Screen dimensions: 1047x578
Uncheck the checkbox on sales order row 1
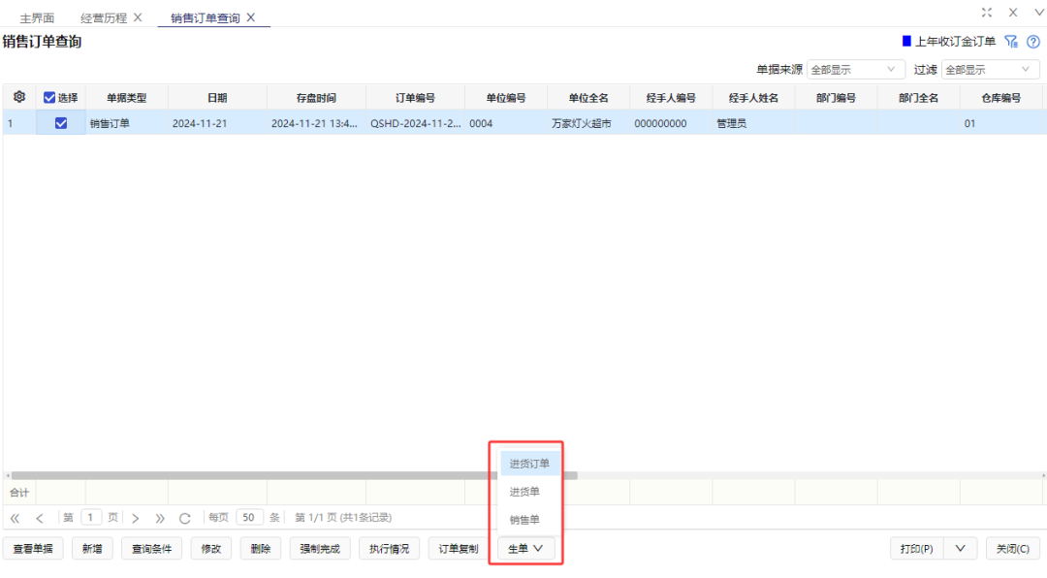tap(60, 123)
